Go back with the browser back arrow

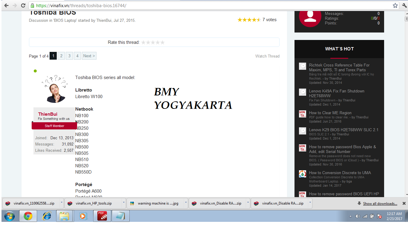(6, 5)
